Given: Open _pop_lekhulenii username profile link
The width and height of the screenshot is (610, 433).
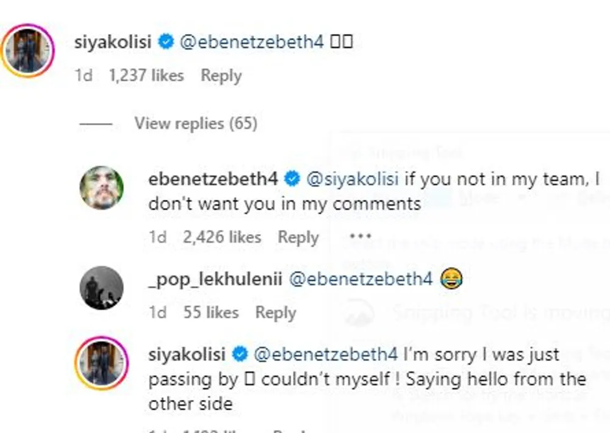Looking at the screenshot, I should coord(215,279).
